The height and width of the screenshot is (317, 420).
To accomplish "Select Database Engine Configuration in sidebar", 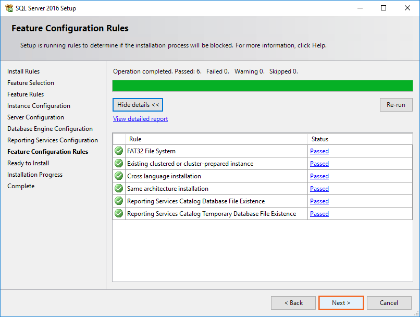I will click(50, 129).
